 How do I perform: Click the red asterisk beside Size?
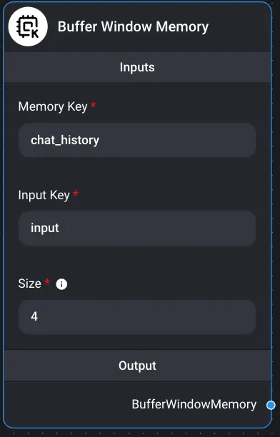tap(47, 281)
